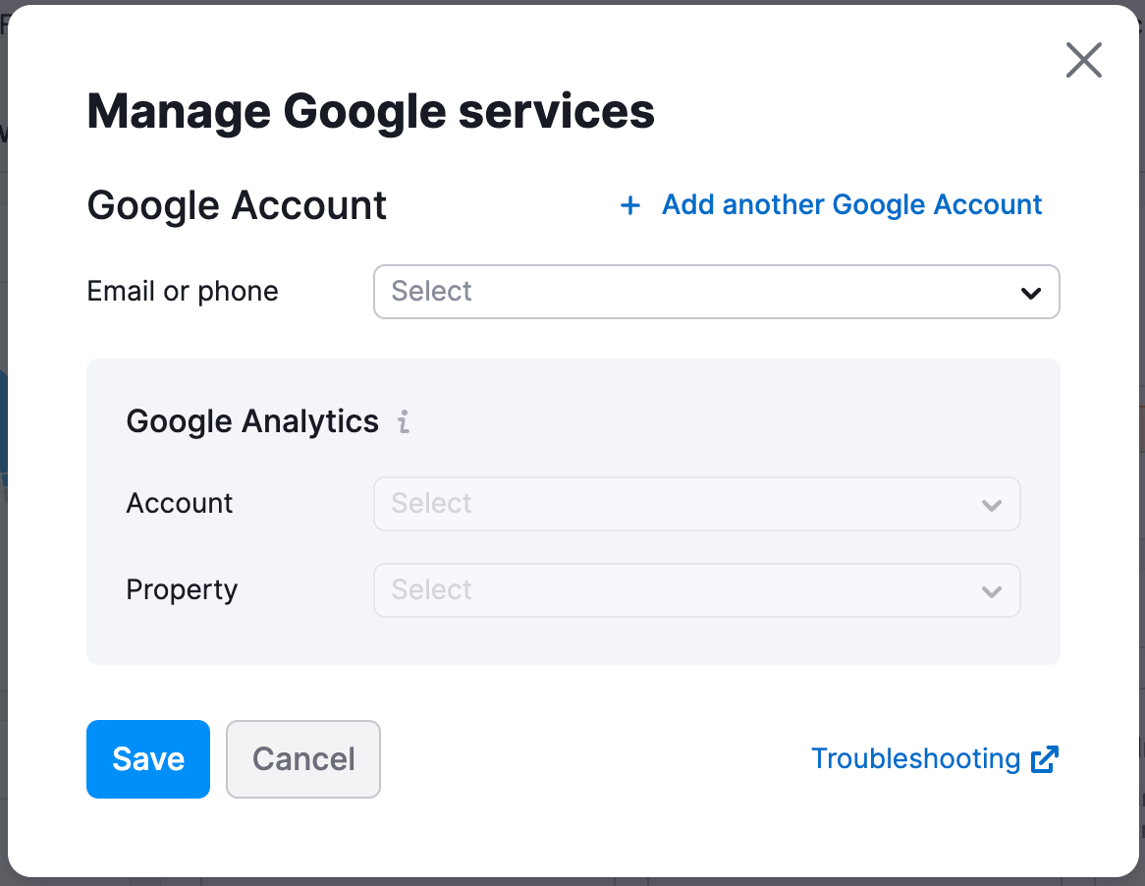This screenshot has height=886, width=1145.
Task: Click the Property row label
Action: [182, 590]
